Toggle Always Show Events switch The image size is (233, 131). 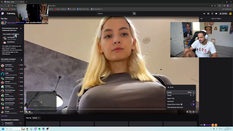pos(193,104)
